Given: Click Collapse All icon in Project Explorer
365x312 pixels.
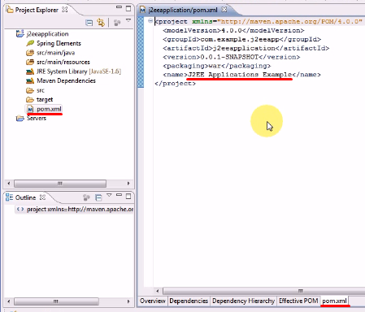Looking at the screenshot, I should (89, 23).
